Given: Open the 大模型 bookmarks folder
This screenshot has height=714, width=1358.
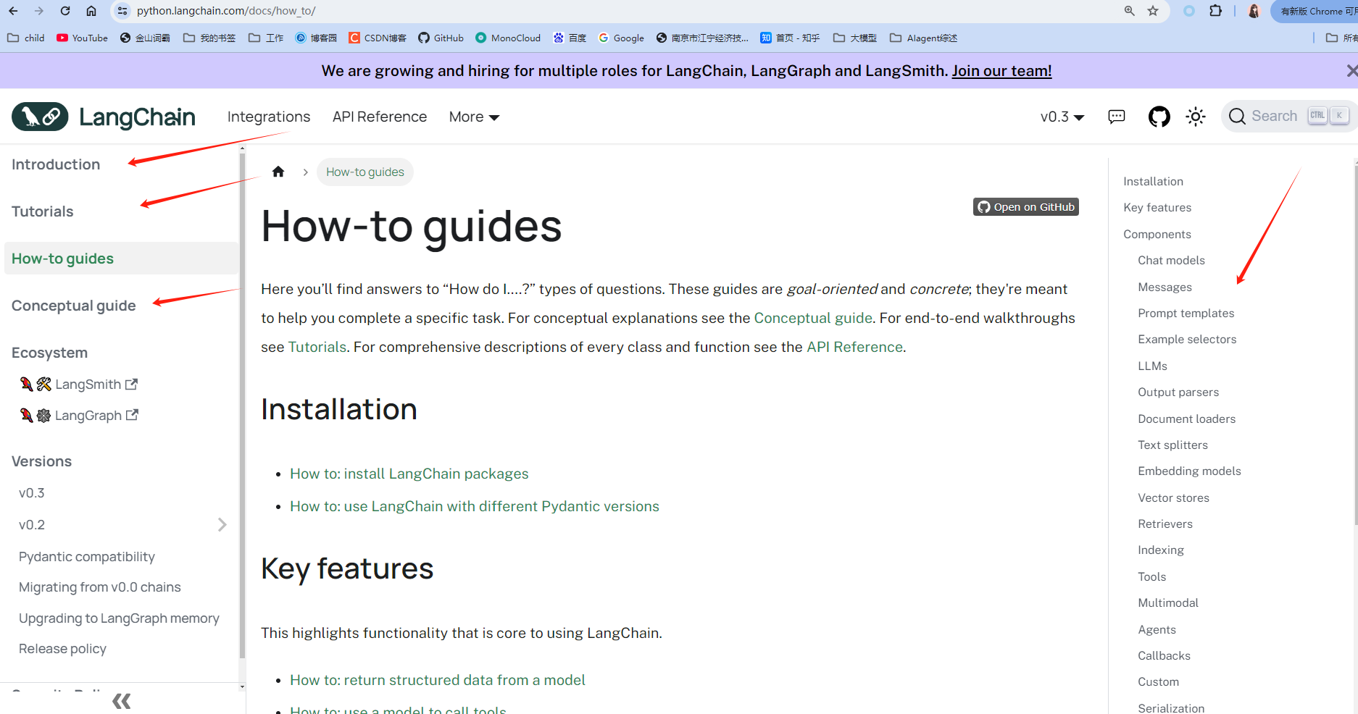Looking at the screenshot, I should 855,38.
